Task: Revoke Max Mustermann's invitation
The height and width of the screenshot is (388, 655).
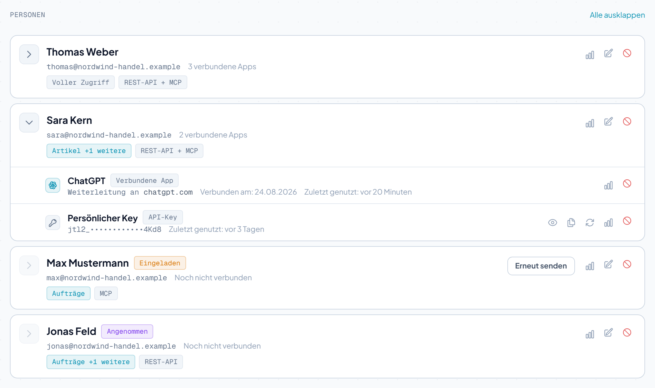Action: click(627, 264)
